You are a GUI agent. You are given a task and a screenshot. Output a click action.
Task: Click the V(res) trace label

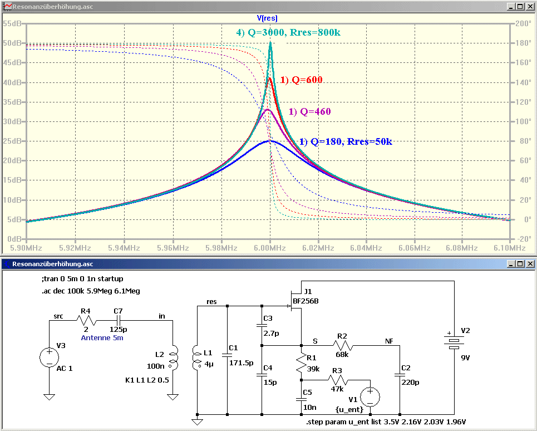click(x=267, y=18)
